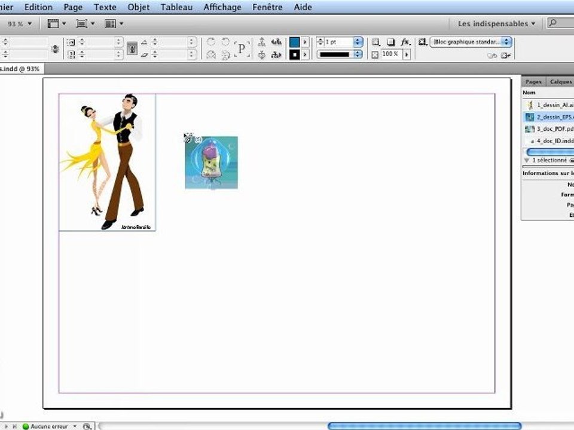Click the horizontal scale percentage icon

71,42
